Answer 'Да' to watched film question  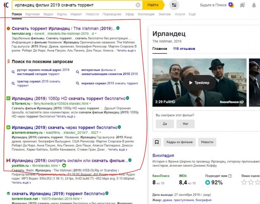pyautogui.click(x=165, y=124)
